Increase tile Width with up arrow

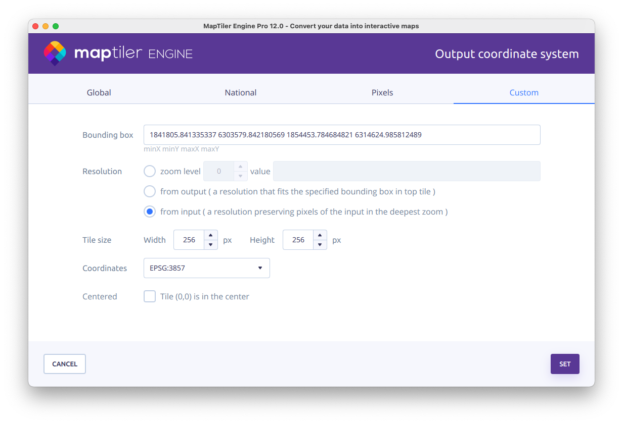(211, 235)
